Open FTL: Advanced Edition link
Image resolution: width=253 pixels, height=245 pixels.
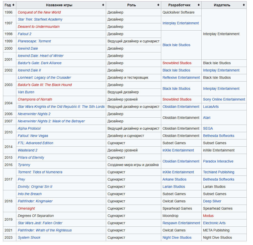coord(35,143)
